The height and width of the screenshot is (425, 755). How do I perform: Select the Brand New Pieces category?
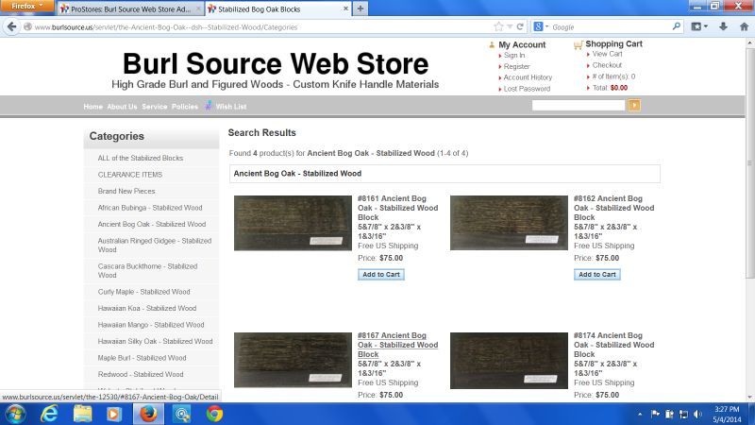126,191
